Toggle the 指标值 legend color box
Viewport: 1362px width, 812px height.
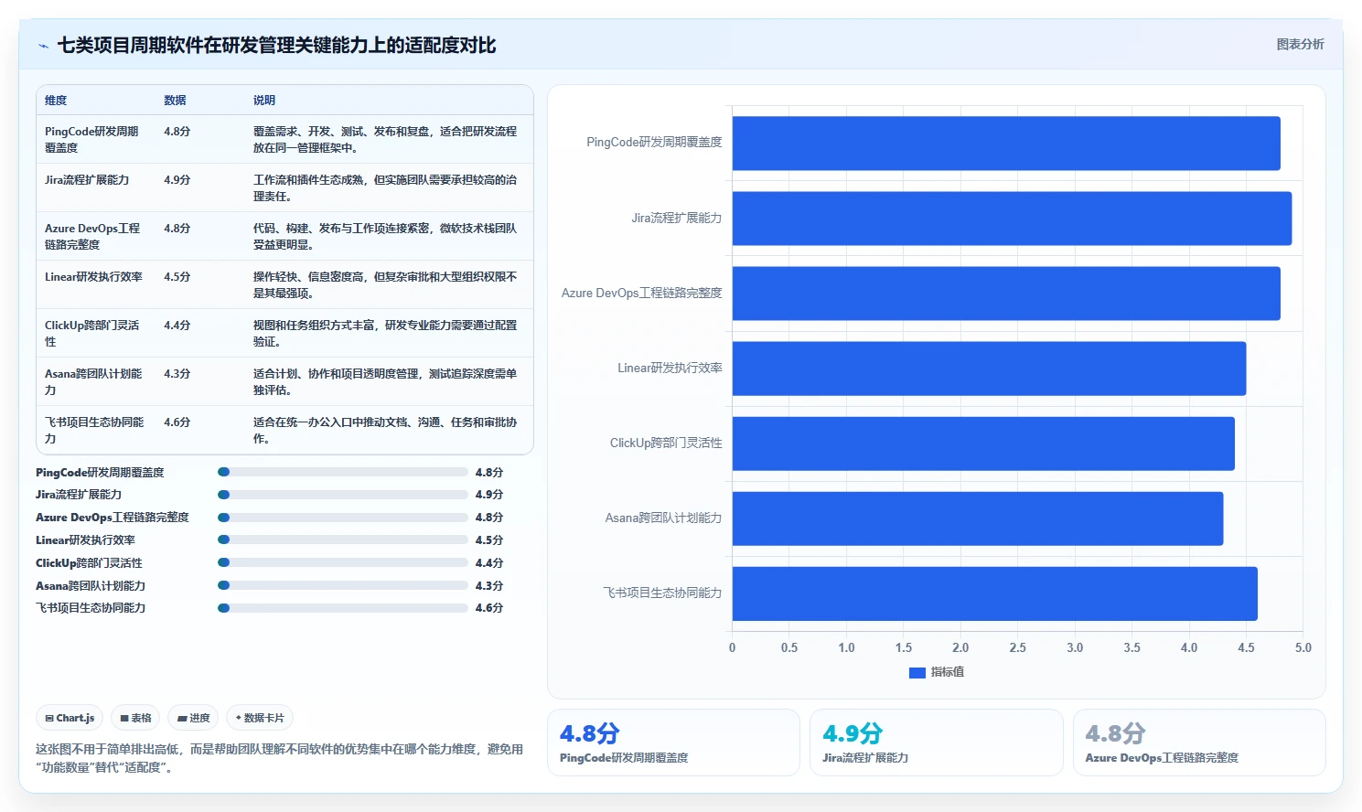[917, 672]
